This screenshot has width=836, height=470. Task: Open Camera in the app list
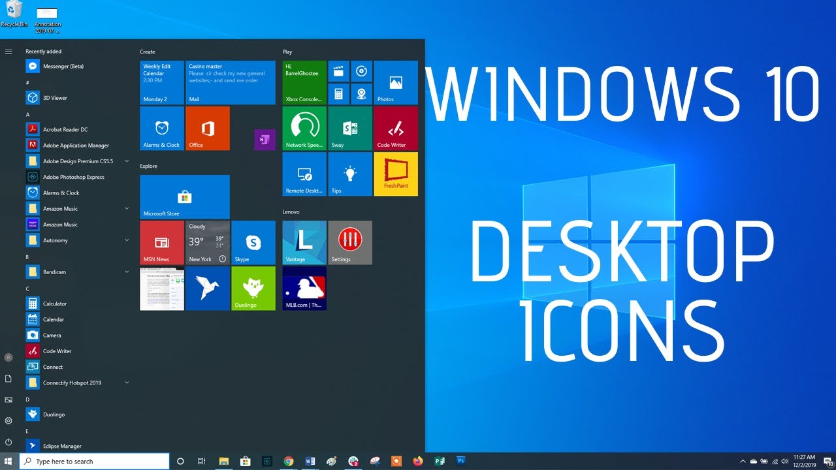pos(77,335)
